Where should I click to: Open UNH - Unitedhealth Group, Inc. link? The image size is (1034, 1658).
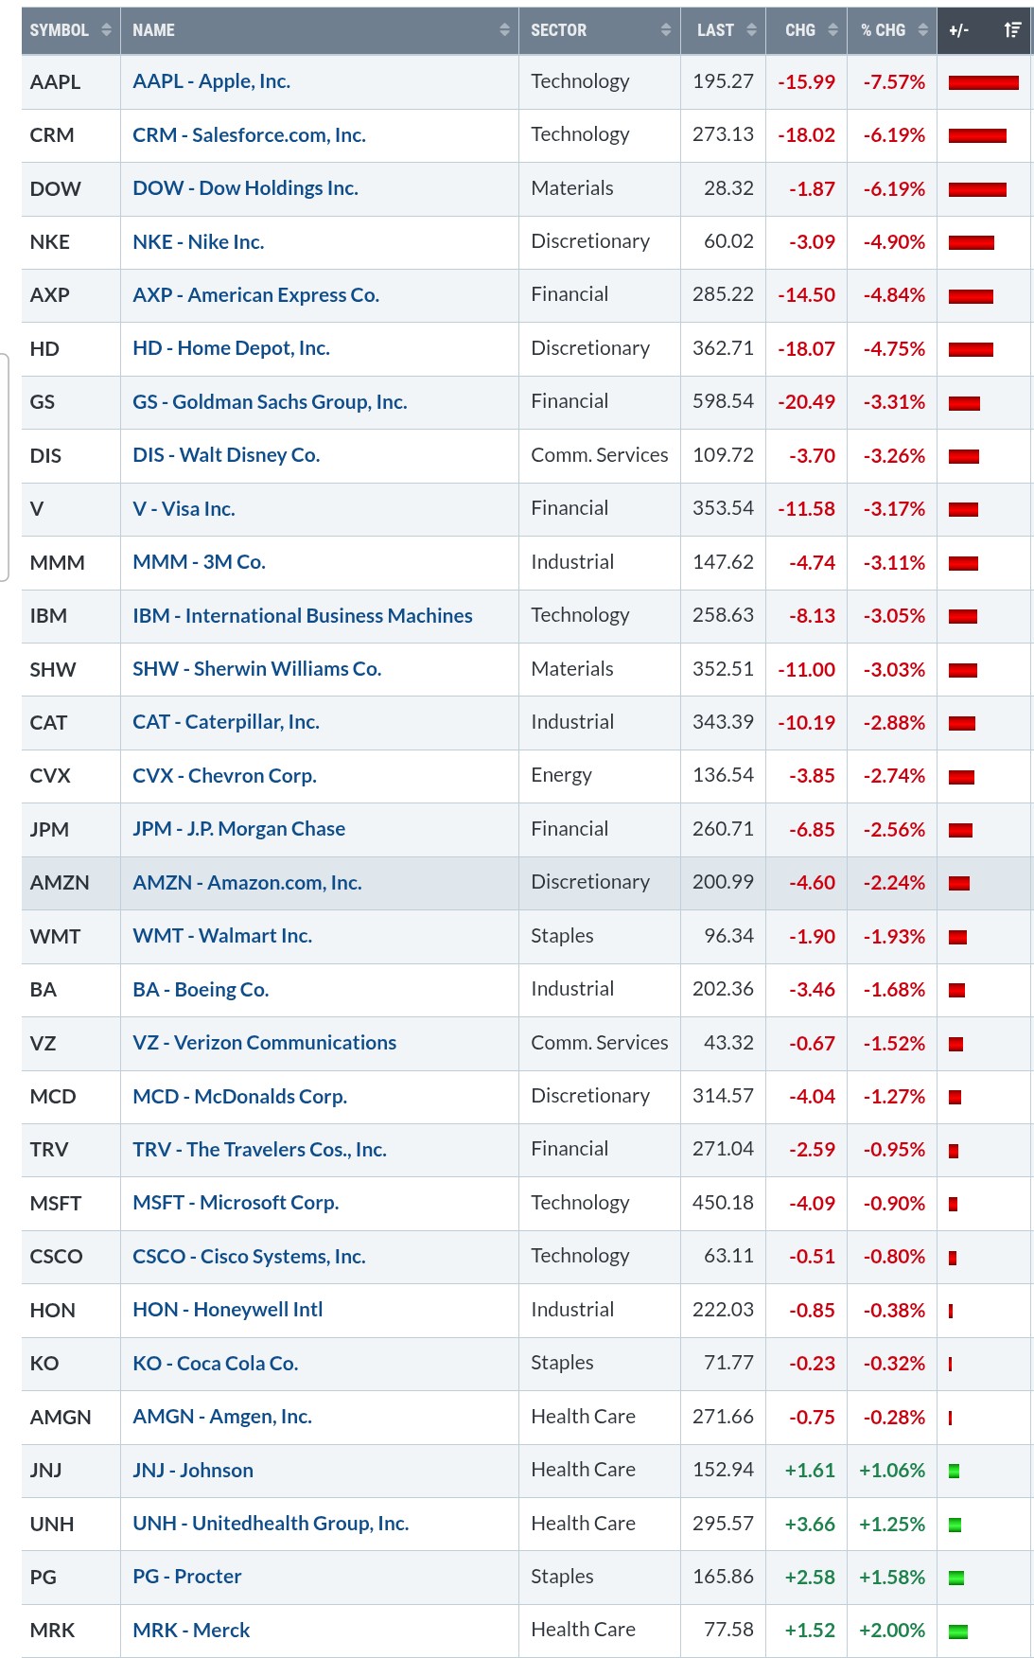pyautogui.click(x=271, y=1524)
